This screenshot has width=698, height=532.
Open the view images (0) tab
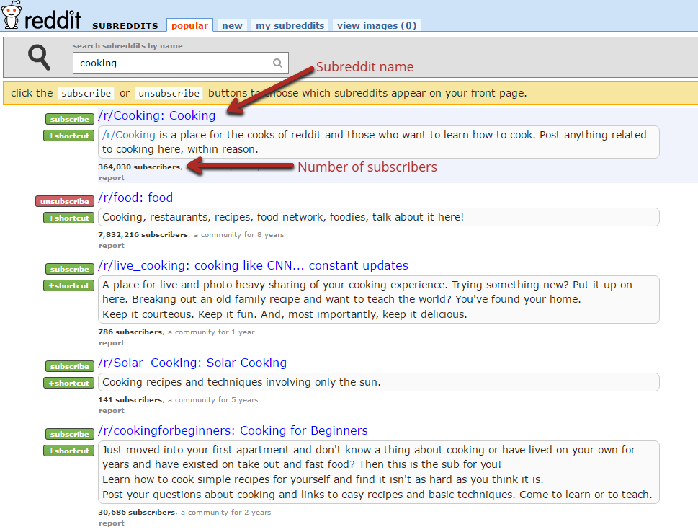(x=377, y=25)
